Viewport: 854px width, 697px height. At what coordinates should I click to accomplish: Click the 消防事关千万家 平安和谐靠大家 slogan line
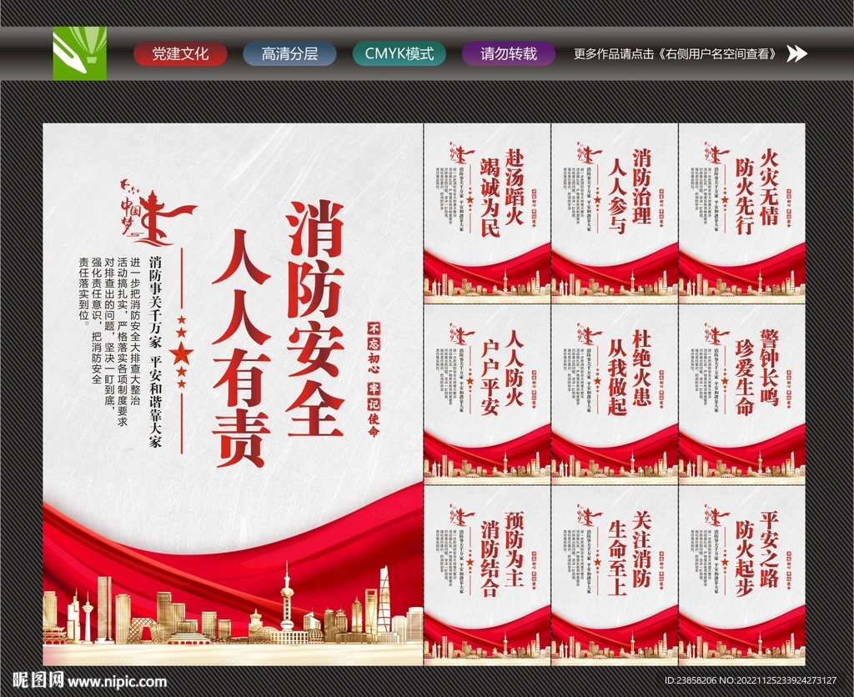[x=155, y=351]
